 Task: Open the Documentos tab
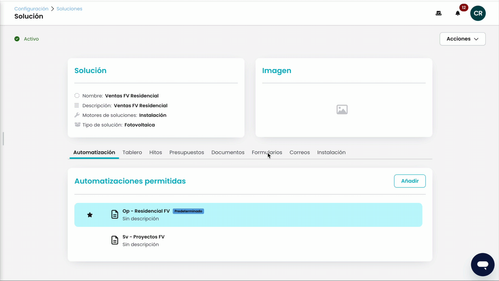click(228, 152)
